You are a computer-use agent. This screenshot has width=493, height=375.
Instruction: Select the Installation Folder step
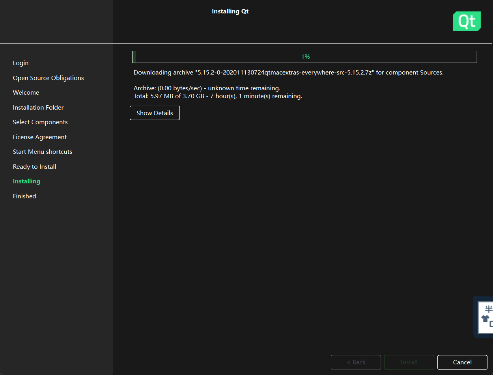[38, 108]
